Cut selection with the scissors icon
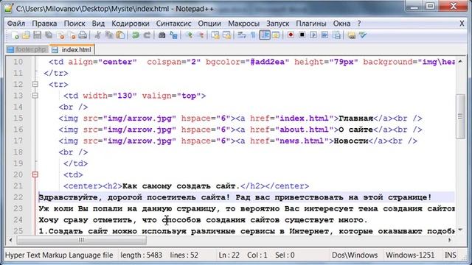Screen dimensions: 472x265 click(97, 35)
